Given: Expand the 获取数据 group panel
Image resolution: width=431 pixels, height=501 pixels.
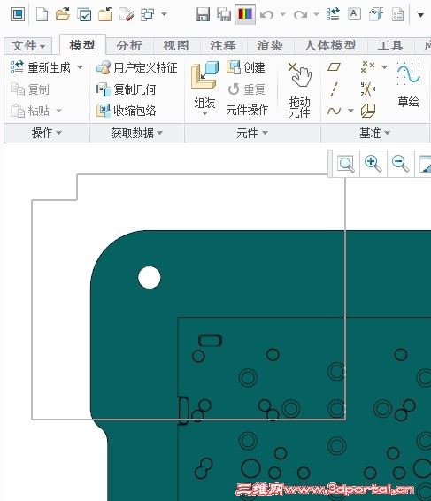Looking at the screenshot, I should 137,133.
